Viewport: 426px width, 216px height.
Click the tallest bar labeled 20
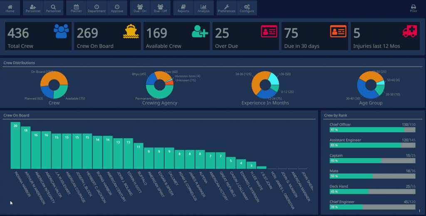[15, 145]
